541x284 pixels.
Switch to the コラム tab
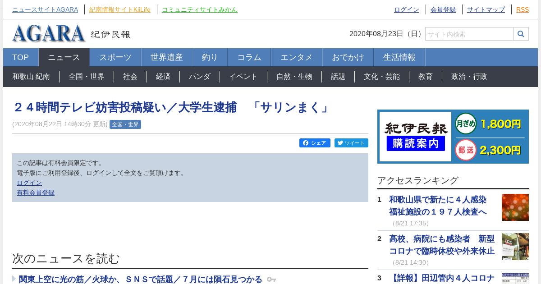point(249,57)
